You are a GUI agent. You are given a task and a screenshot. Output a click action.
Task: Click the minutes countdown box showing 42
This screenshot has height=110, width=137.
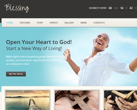pyautogui.click(x=131, y=8)
